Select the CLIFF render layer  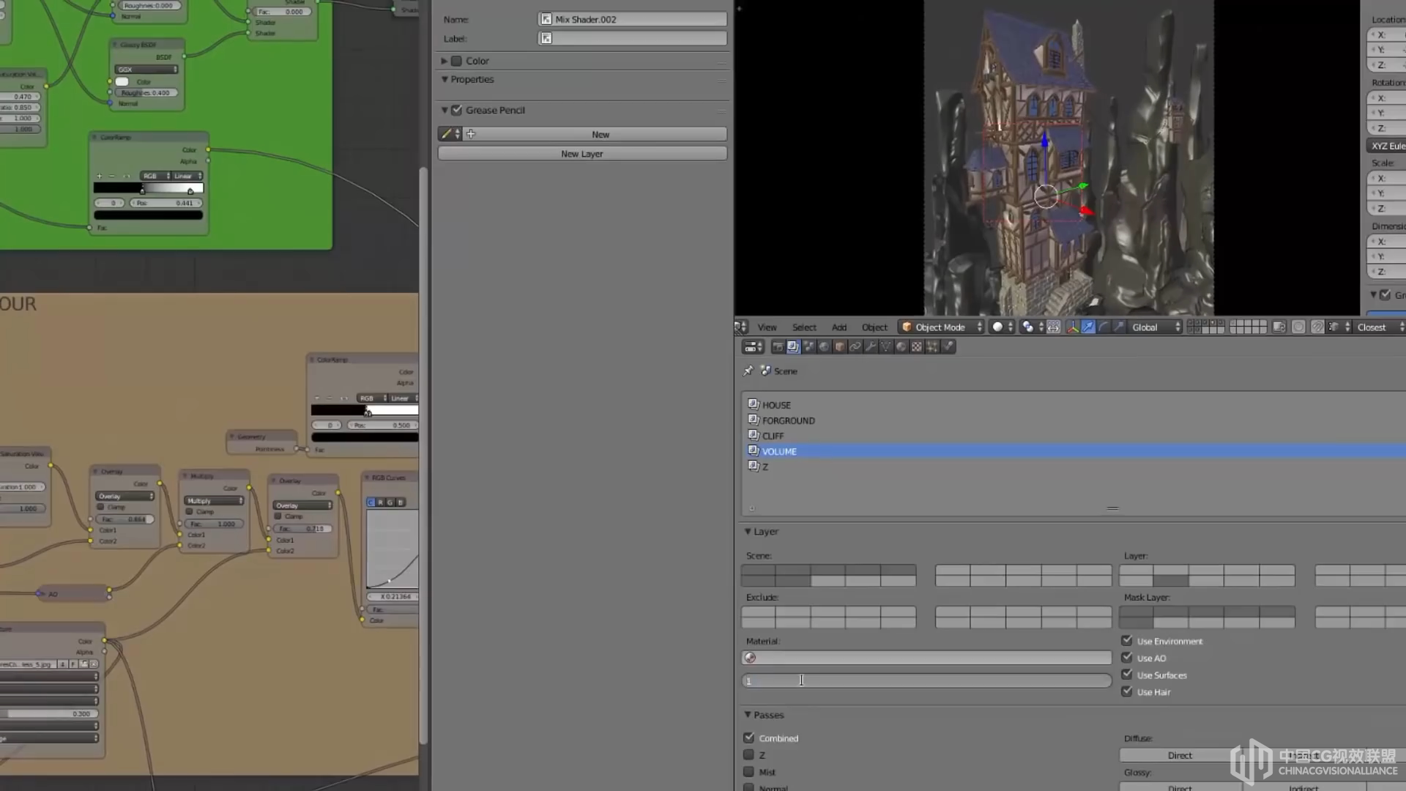coord(1074,436)
